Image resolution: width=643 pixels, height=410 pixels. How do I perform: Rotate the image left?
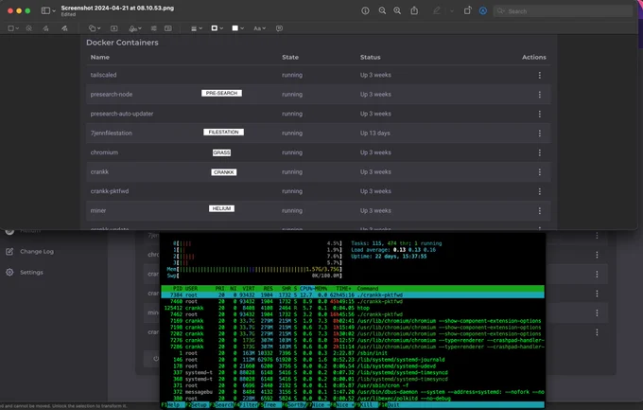point(467,11)
